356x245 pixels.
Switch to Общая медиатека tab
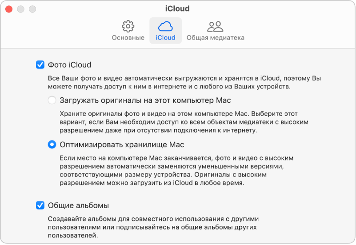[215, 31]
